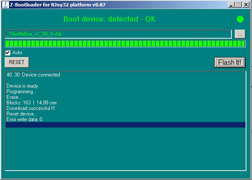Select log line 'Erase...'
Viewport: 252px width, 180px height.
point(14,97)
